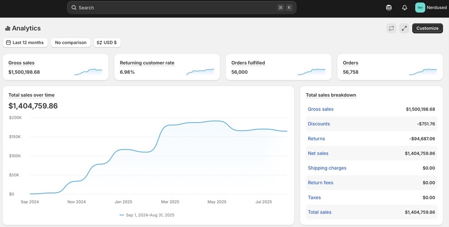Open notifications bell icon

(x=404, y=8)
